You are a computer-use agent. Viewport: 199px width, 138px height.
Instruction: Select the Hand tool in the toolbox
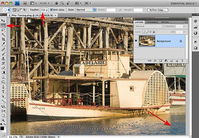point(3,116)
